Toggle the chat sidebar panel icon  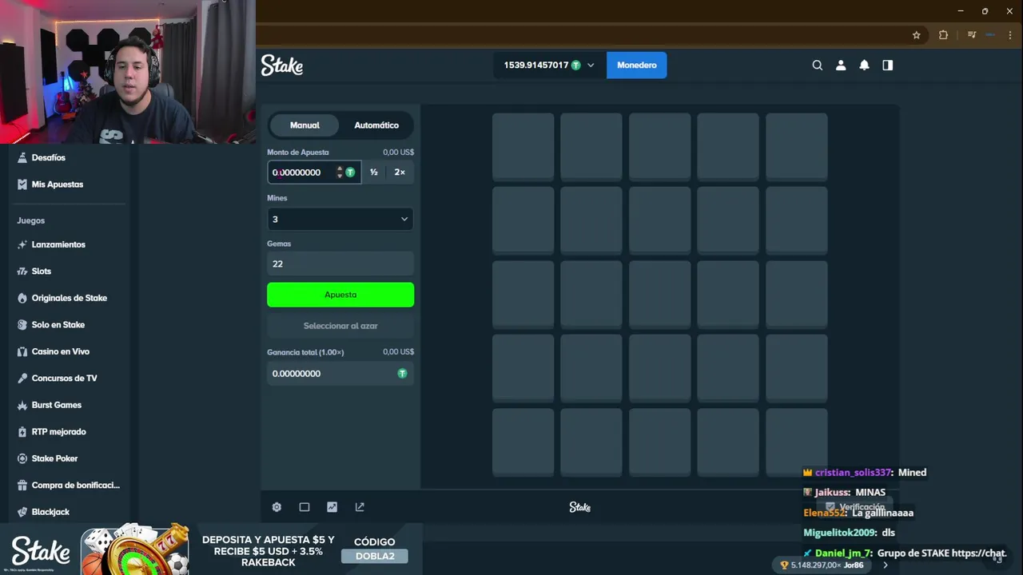(x=887, y=65)
